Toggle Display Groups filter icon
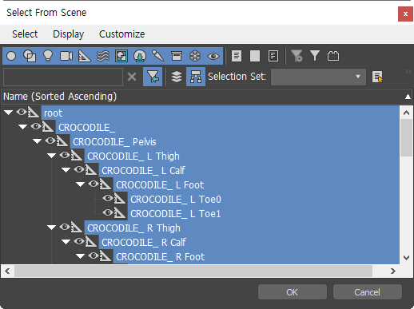The image size is (414, 309). click(x=121, y=56)
